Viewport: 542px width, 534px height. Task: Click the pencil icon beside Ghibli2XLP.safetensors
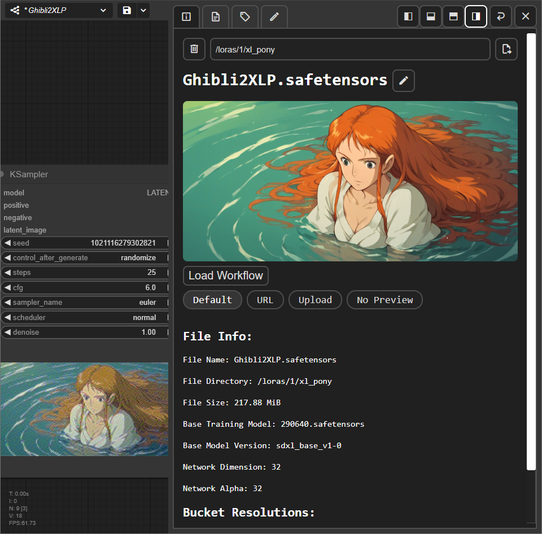pos(403,80)
